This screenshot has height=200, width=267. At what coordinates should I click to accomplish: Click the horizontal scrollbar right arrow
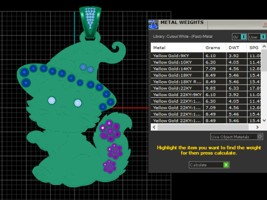pyautogui.click(x=258, y=127)
